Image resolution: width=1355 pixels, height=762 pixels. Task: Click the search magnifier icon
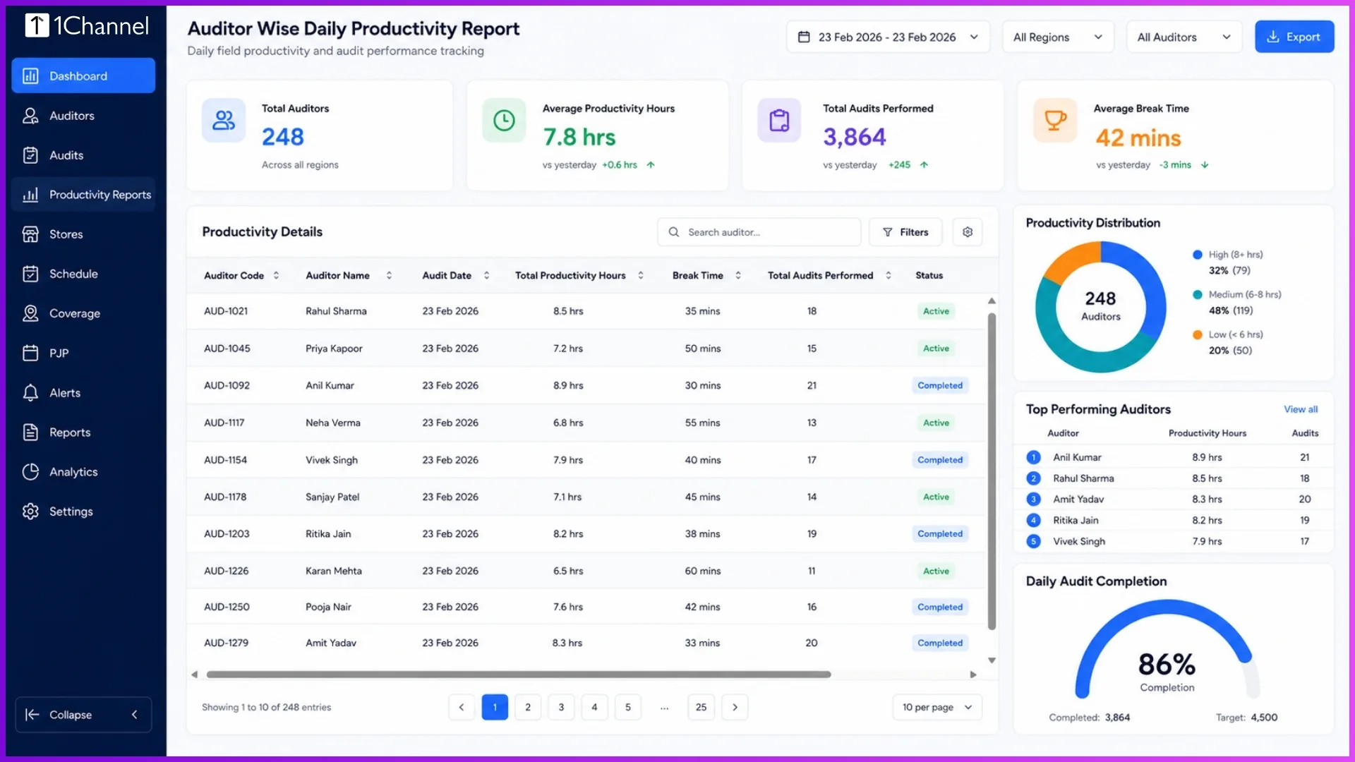pos(674,232)
